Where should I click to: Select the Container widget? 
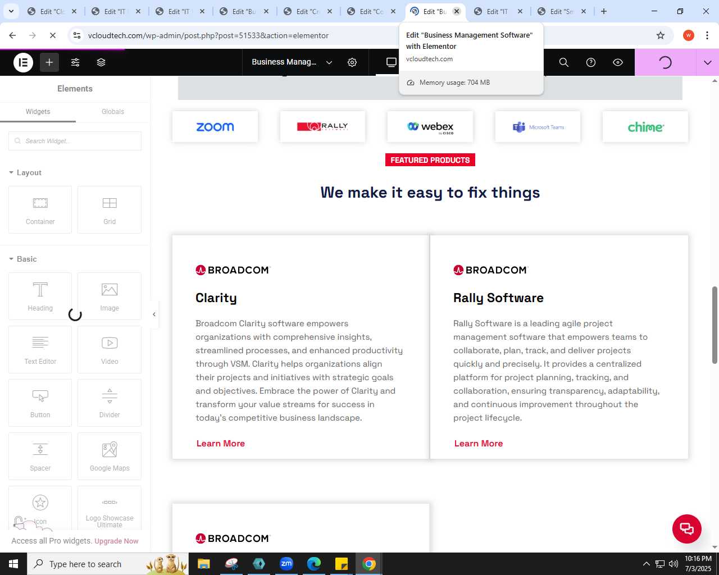pyautogui.click(x=40, y=209)
